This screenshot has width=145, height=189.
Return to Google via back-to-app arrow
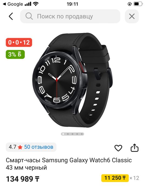click(4, 4)
